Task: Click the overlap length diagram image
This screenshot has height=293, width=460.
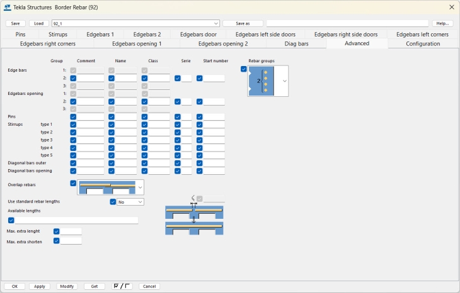Action: tap(194, 218)
